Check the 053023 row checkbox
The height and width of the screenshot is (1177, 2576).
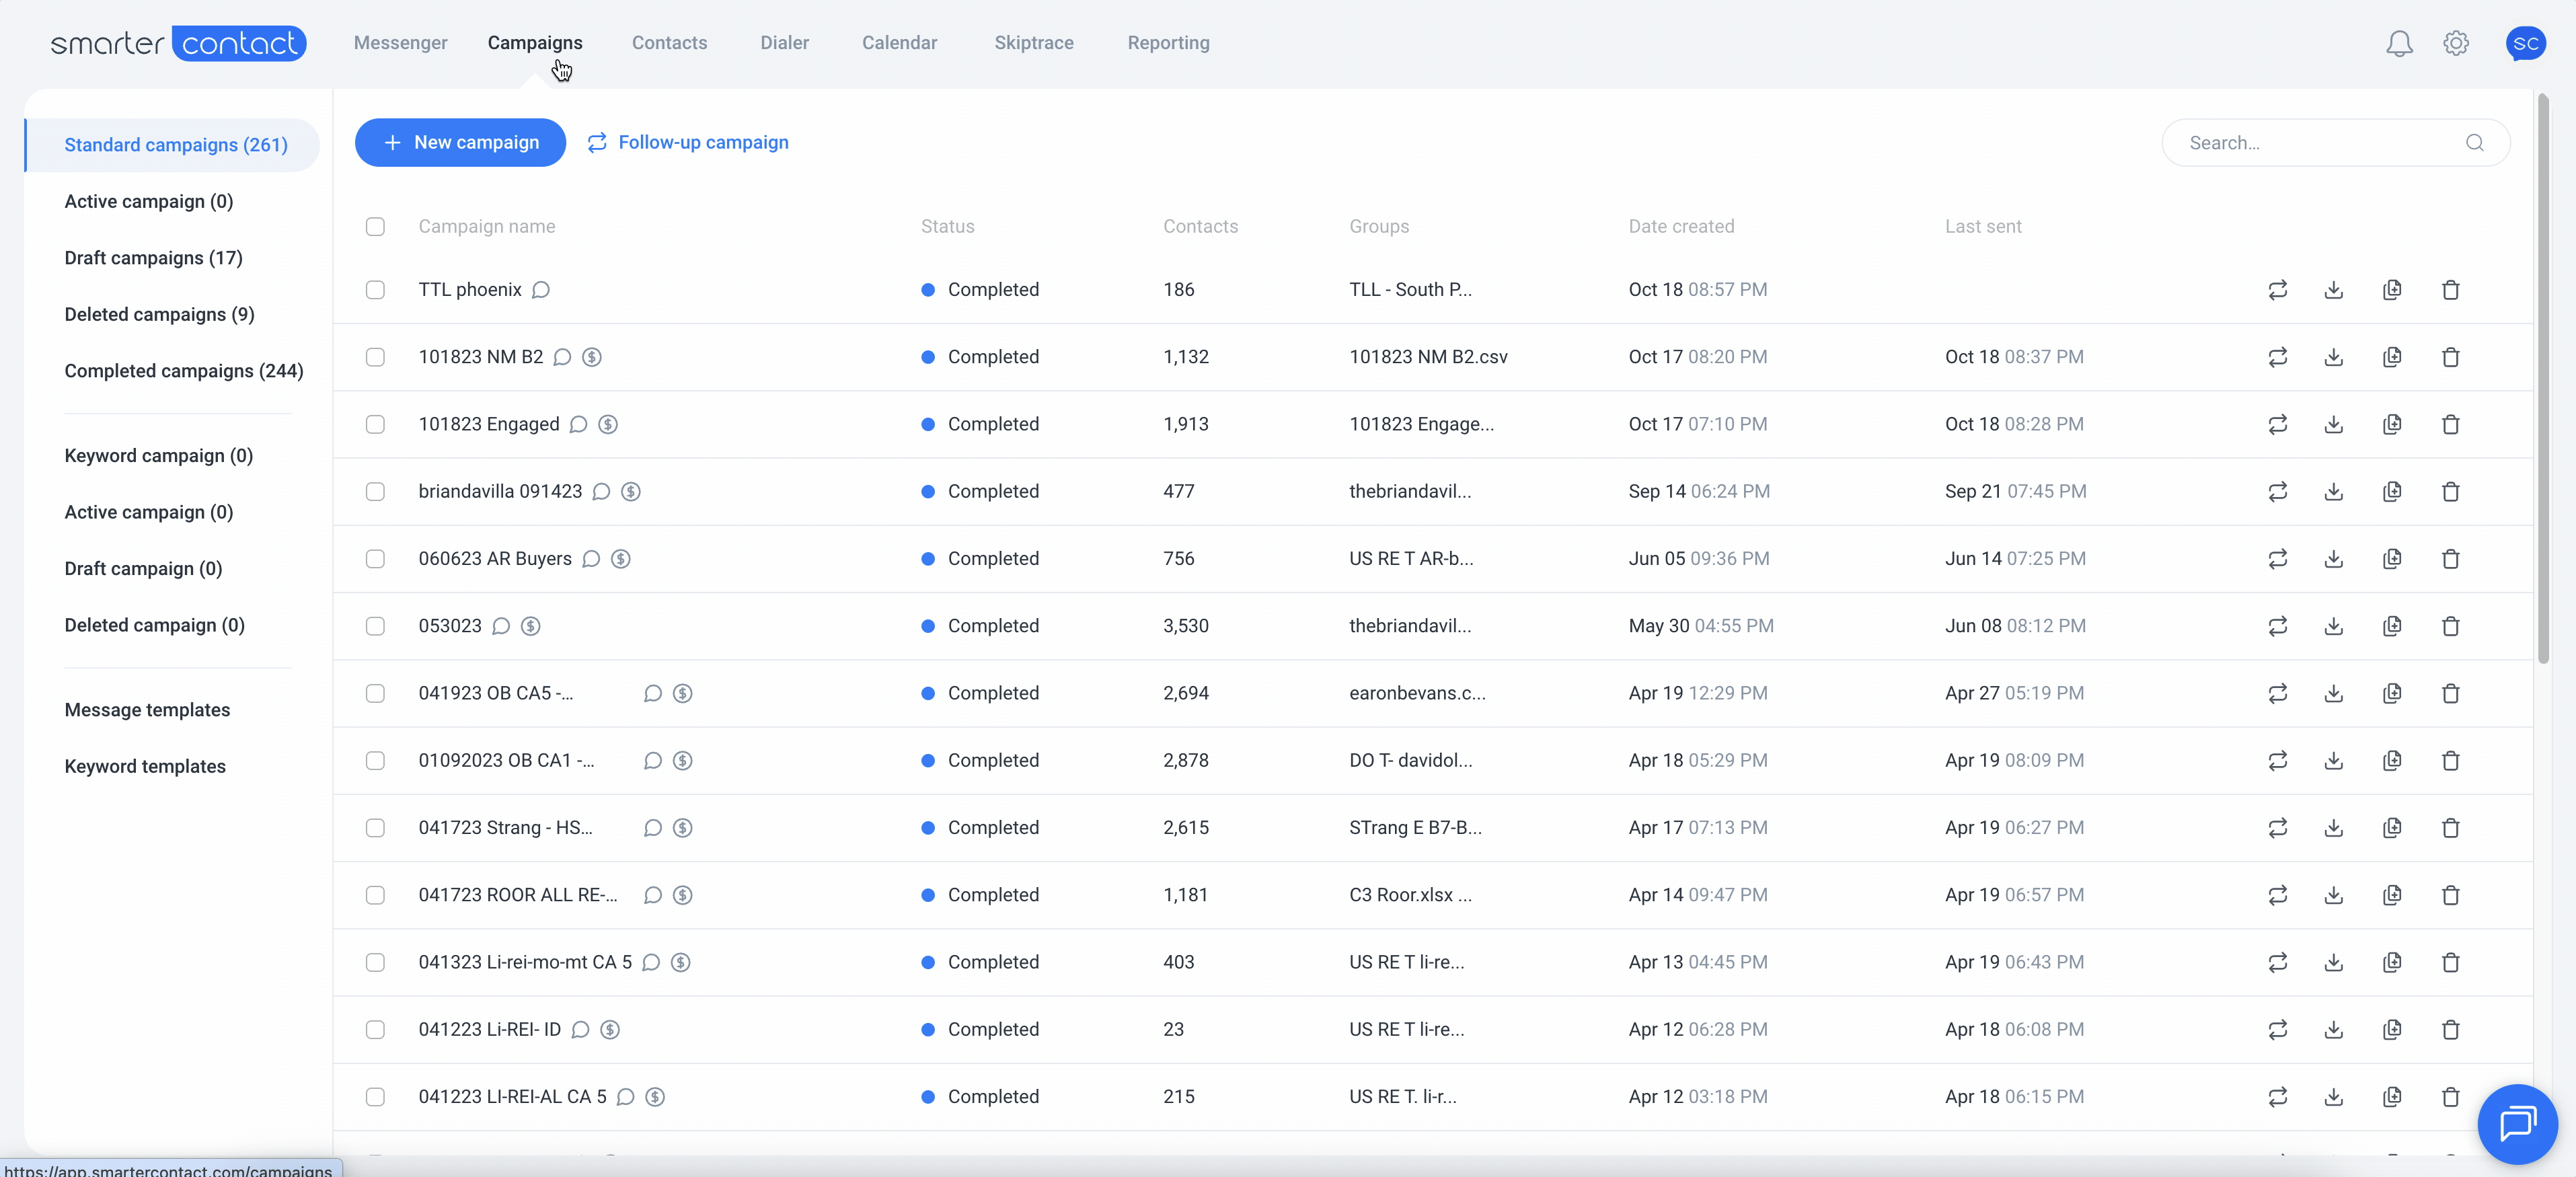point(375,626)
